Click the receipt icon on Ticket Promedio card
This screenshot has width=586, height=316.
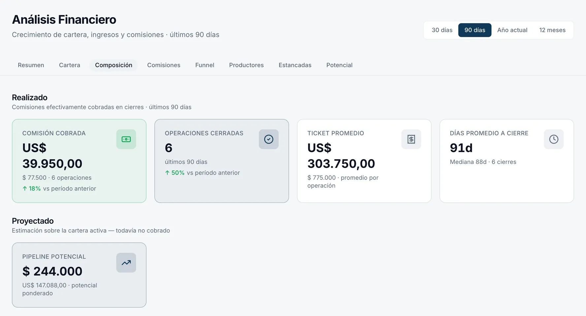click(411, 139)
